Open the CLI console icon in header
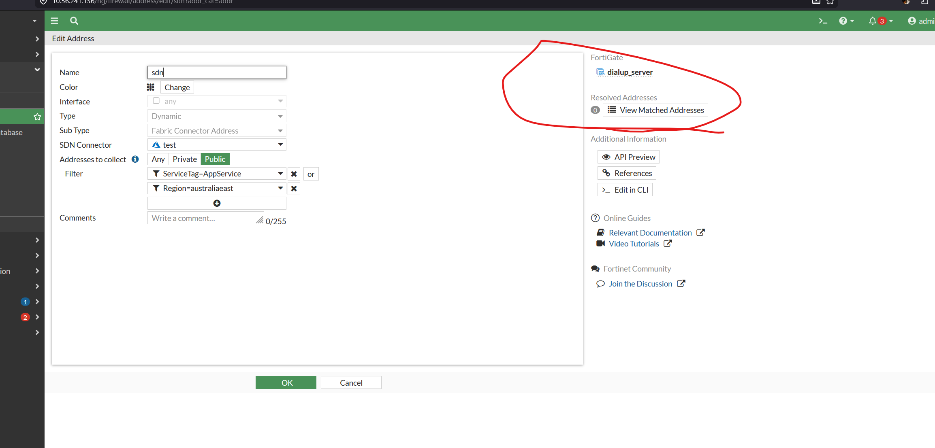This screenshot has height=448, width=935. tap(823, 21)
